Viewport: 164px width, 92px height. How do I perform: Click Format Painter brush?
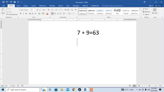[12, 15]
